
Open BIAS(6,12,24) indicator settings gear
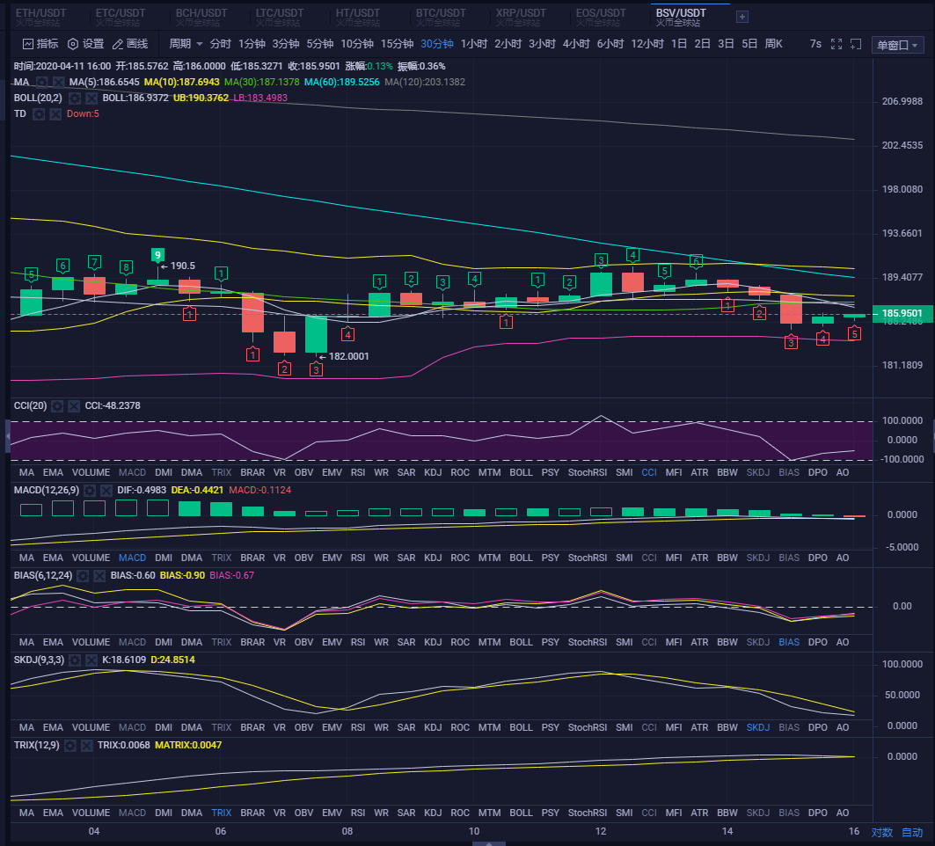(84, 575)
